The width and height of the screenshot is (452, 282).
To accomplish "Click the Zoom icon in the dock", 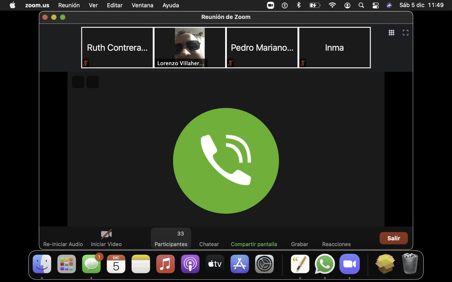I will pos(349,264).
